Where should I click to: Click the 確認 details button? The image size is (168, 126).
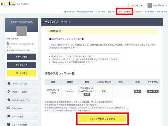click(137, 91)
